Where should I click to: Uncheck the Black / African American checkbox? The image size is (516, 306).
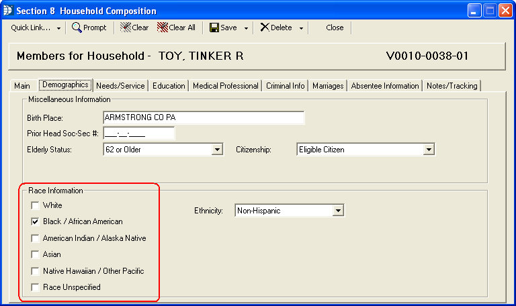35,221
